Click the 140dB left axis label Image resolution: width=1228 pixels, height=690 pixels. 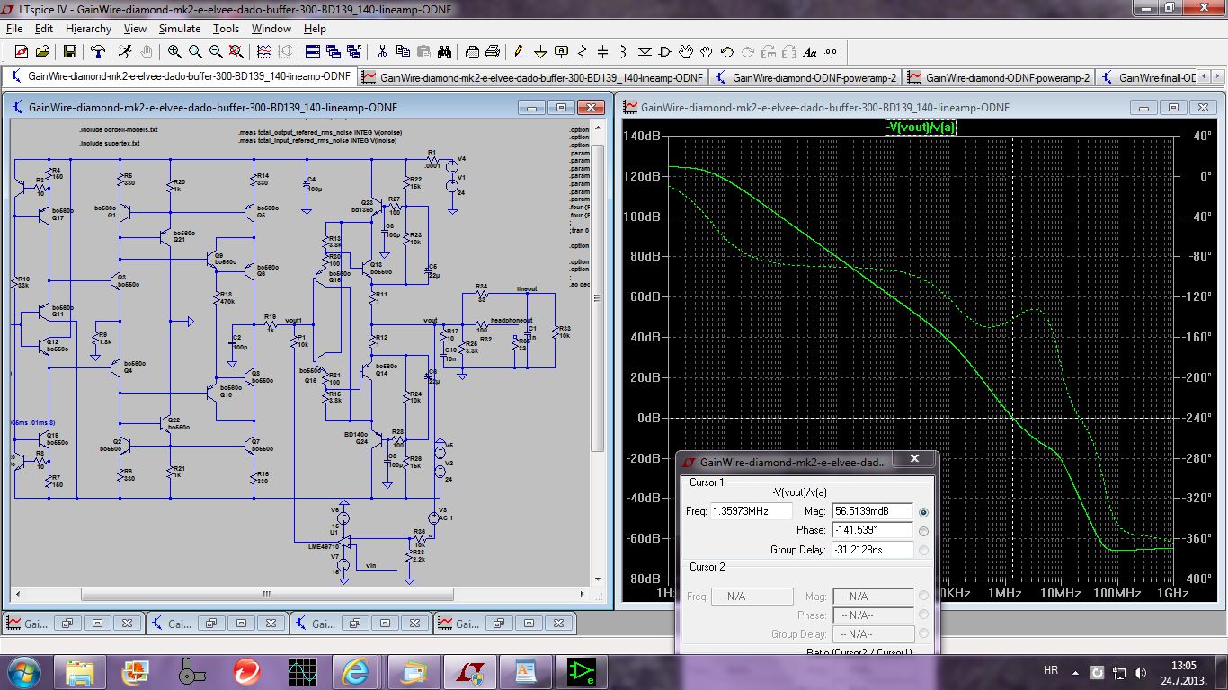[642, 136]
